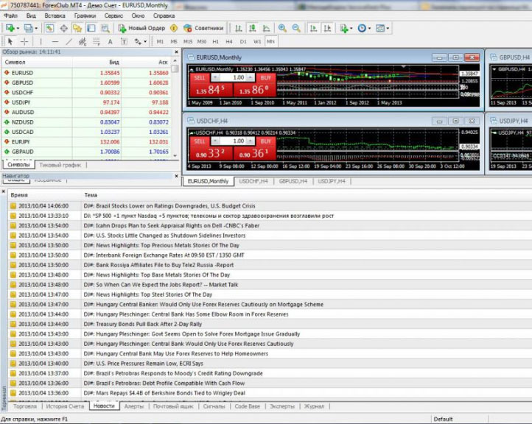Image resolution: width=532 pixels, height=424 pixels.
Task: Open the Periods dropdown arrow
Action: pyautogui.click(x=369, y=29)
